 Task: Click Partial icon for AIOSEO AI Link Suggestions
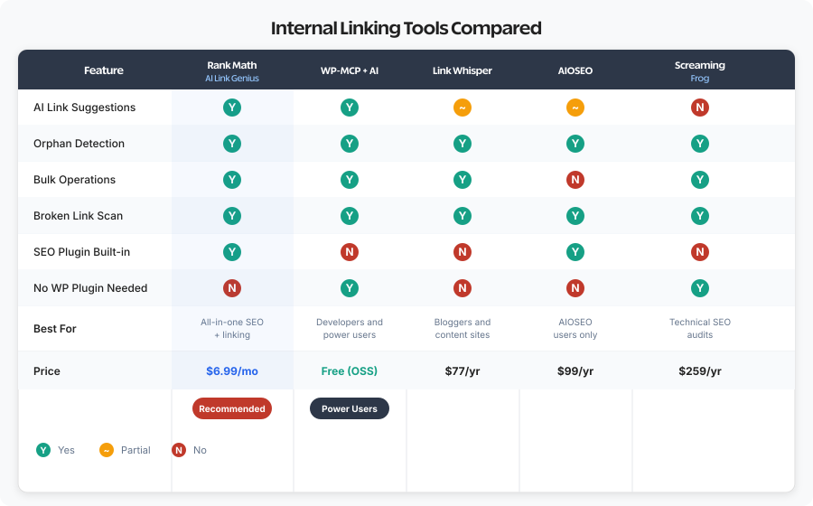click(x=575, y=108)
